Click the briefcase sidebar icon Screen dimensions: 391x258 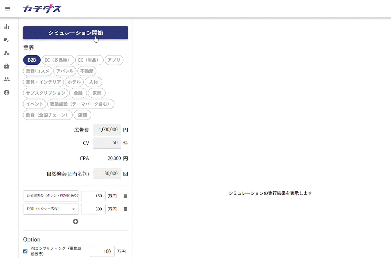coord(7,66)
